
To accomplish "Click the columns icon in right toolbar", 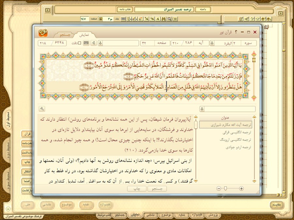I will tap(240, 19).
